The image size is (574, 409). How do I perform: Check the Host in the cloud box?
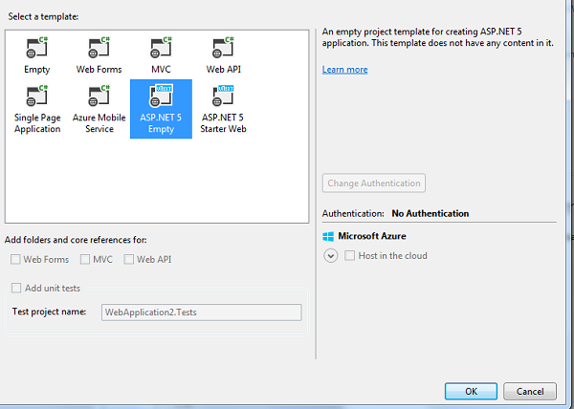point(349,255)
